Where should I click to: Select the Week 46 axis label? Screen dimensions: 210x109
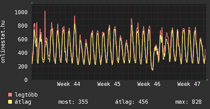click(x=149, y=84)
